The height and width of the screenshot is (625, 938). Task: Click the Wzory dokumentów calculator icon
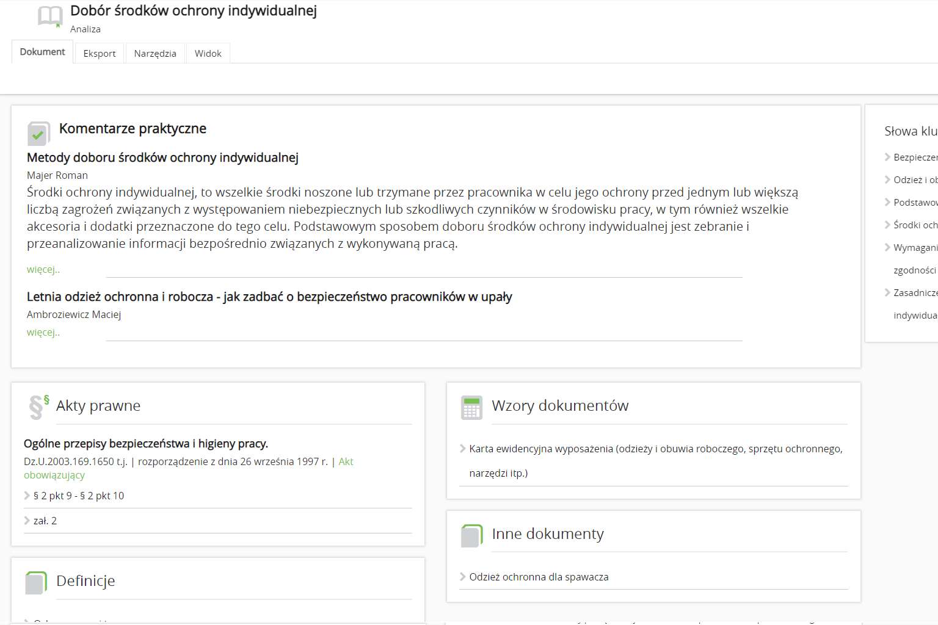pyautogui.click(x=471, y=408)
